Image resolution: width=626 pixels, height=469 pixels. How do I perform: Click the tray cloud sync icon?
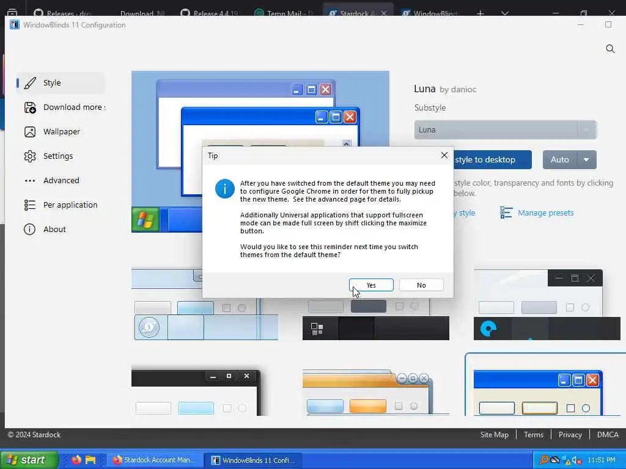(x=555, y=460)
